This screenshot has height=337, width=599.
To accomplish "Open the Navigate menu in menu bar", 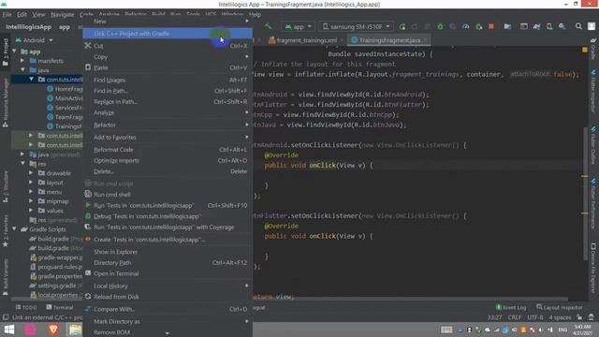I will click(x=63, y=15).
